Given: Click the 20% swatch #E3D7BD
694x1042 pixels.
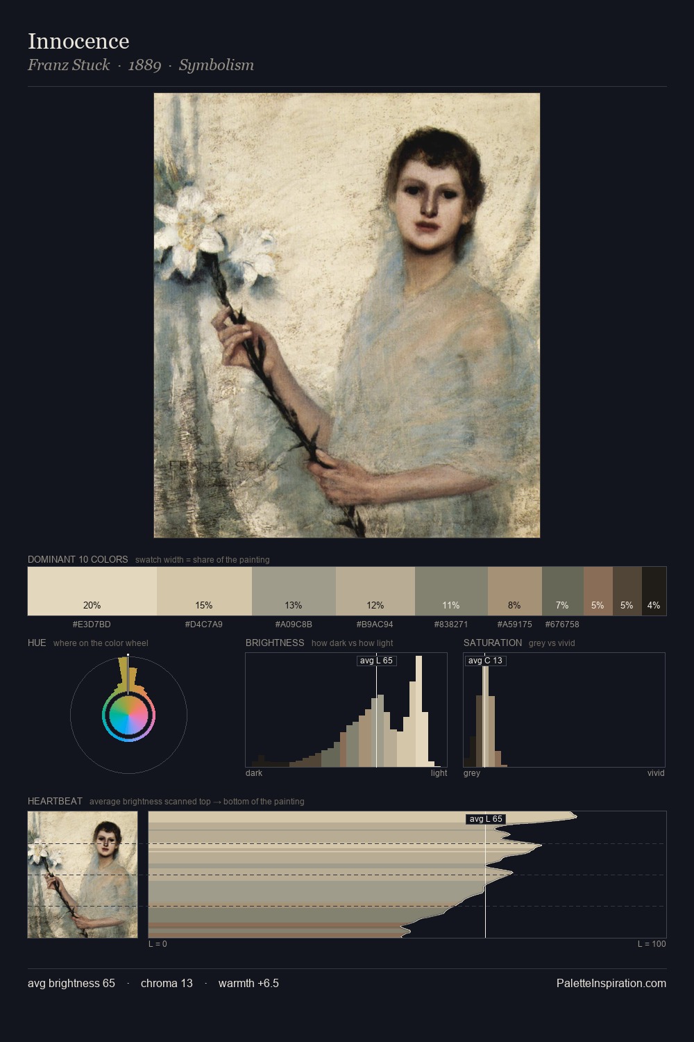Looking at the screenshot, I should (x=92, y=591).
